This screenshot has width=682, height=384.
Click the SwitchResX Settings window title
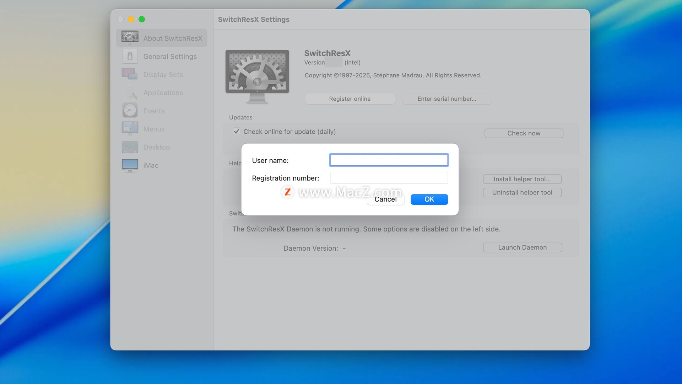click(x=254, y=20)
